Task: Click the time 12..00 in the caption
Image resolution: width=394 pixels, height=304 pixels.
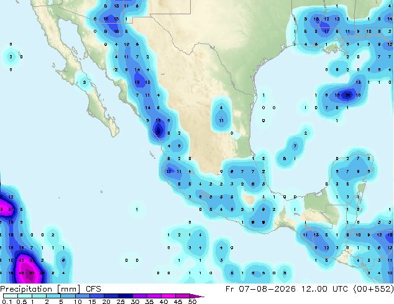Action: coord(314,289)
